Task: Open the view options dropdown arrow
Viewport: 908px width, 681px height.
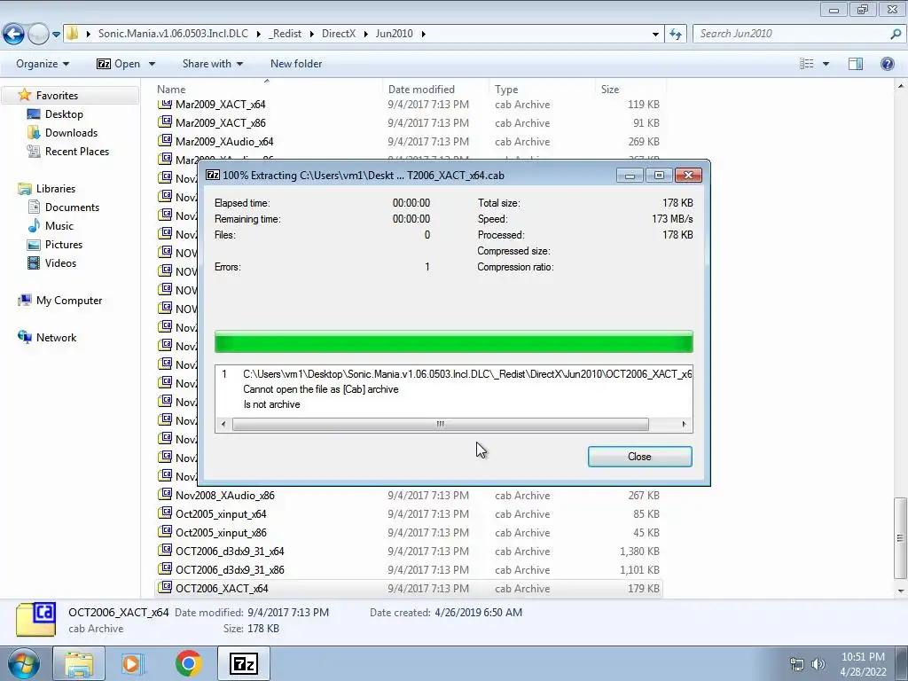Action: [x=826, y=64]
